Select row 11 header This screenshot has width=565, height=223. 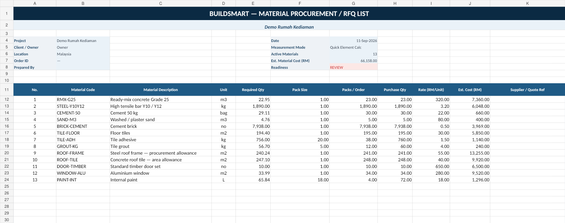point(7,90)
